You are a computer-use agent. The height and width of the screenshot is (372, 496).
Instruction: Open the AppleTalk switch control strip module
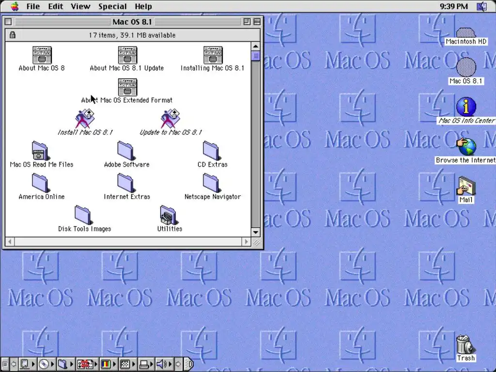point(27,364)
